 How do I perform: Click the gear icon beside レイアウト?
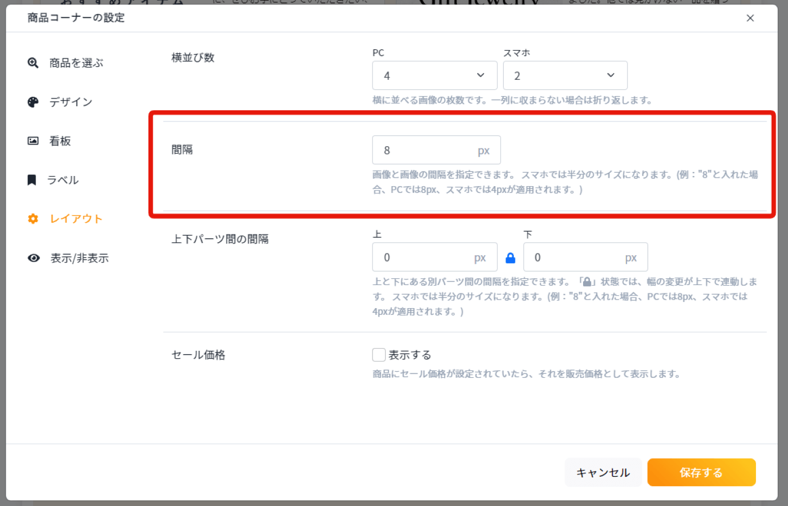[x=33, y=219]
